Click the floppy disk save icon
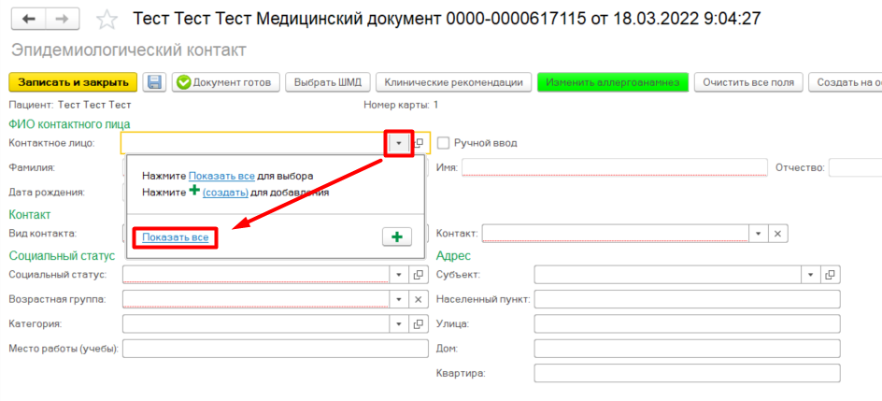This screenshot has width=882, height=401. [x=154, y=82]
